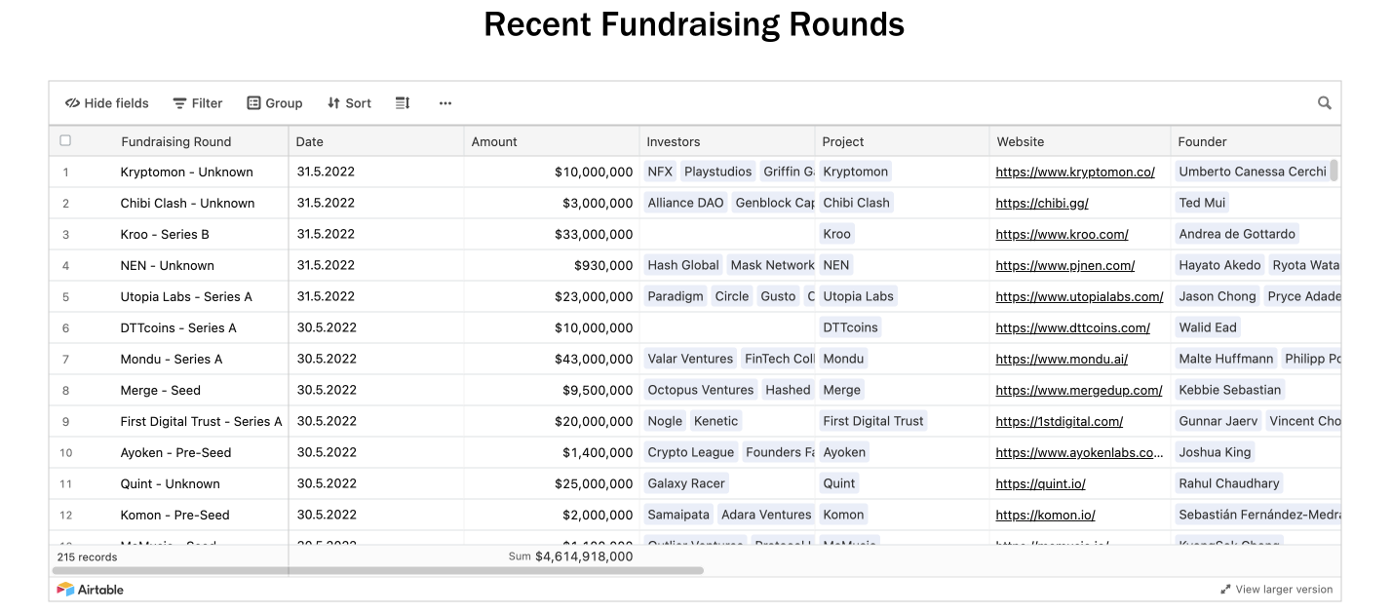Click the vertical scrollbar thumb
This screenshot has height=613, width=1392.
pos(1334,171)
